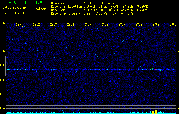Click time marker 2354
This screenshot has width=179, height=114.
click(x=71, y=24)
